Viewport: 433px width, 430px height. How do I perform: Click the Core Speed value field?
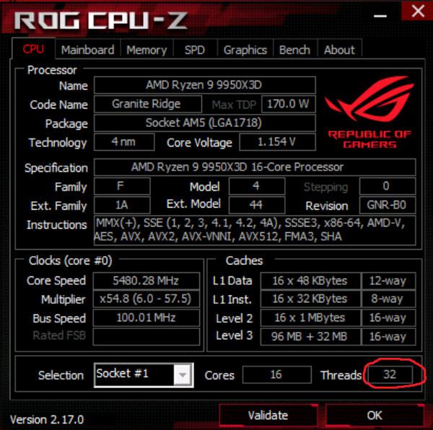pyautogui.click(x=146, y=281)
